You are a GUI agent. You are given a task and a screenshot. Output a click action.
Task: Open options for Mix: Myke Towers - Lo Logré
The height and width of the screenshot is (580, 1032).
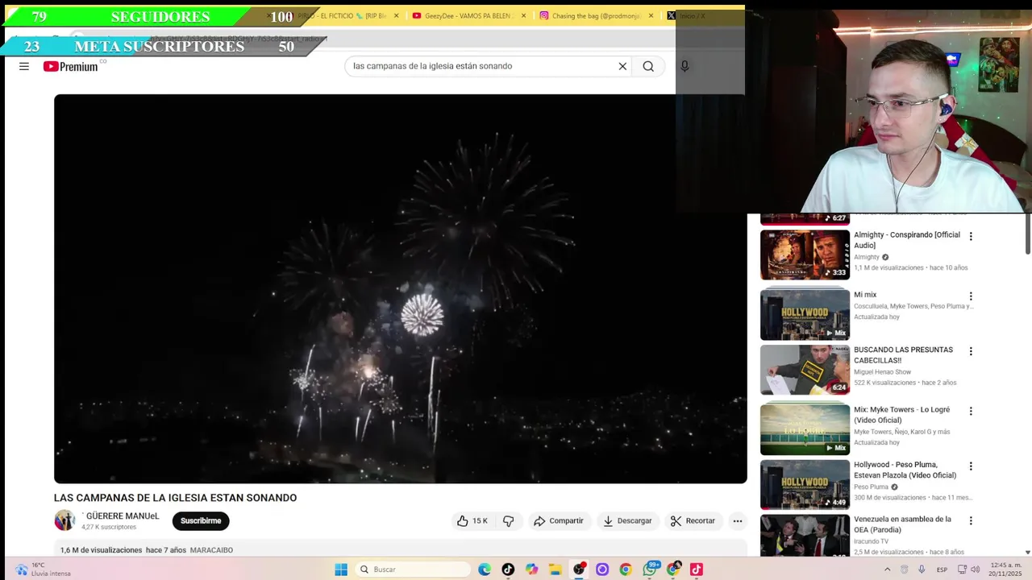tap(971, 411)
